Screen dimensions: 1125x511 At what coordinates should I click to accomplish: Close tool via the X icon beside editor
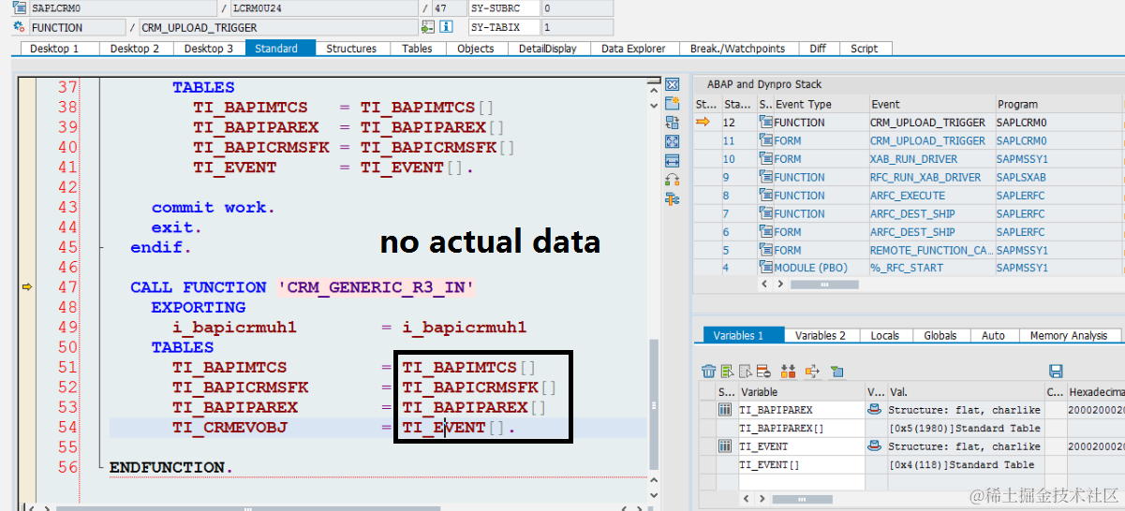[x=672, y=84]
